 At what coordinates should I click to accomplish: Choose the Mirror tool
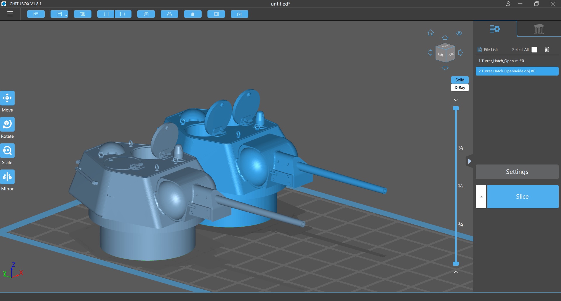[7, 177]
